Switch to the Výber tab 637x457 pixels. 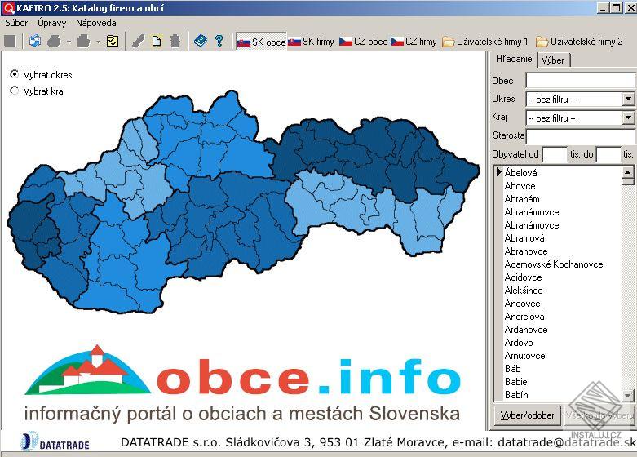point(553,60)
